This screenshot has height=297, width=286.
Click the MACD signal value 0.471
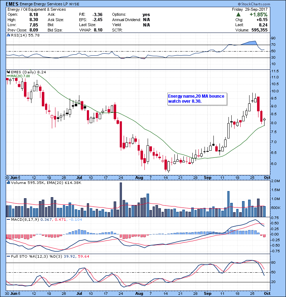[60, 220]
